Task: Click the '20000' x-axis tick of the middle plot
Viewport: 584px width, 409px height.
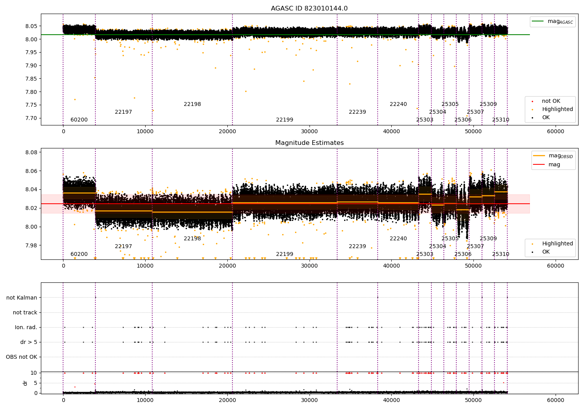Action: (x=227, y=266)
